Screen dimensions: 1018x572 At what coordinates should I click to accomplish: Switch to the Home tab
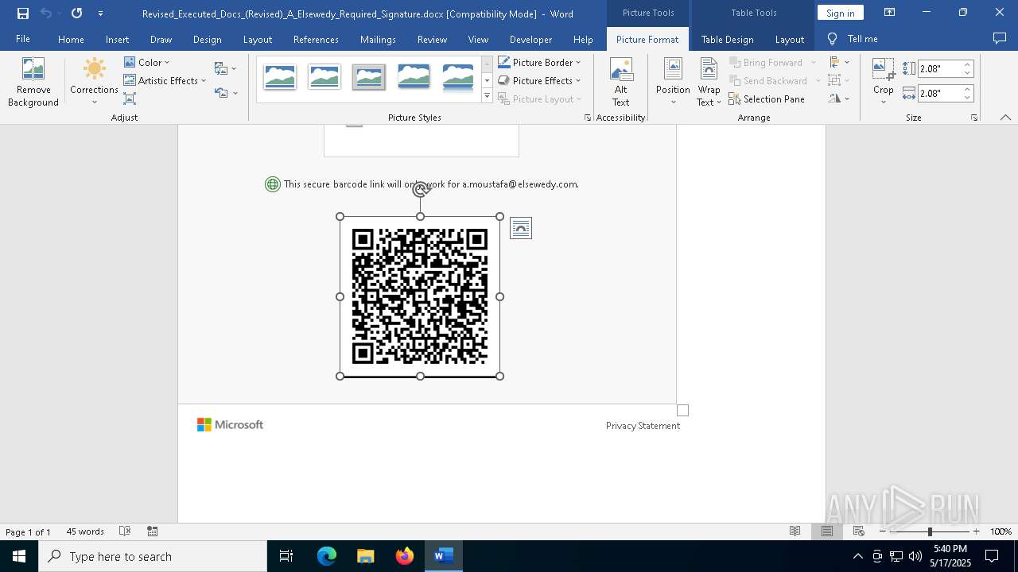(x=71, y=39)
